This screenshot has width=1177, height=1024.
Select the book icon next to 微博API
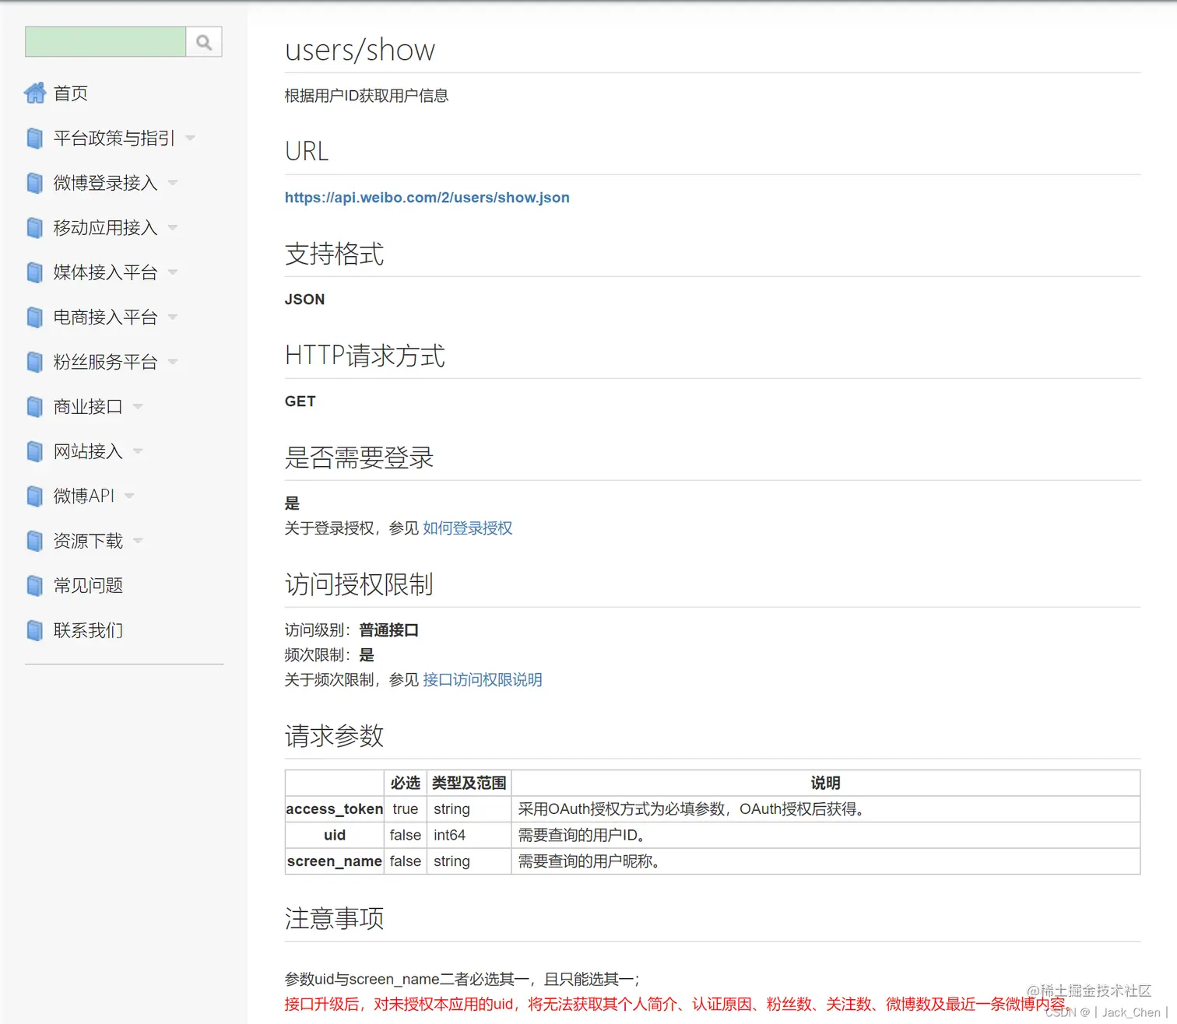click(34, 496)
